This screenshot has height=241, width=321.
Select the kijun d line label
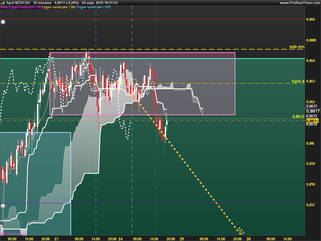298,81
